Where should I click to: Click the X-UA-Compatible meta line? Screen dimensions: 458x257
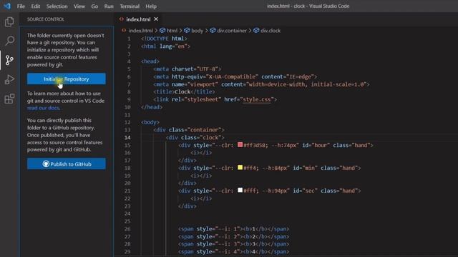pos(235,76)
